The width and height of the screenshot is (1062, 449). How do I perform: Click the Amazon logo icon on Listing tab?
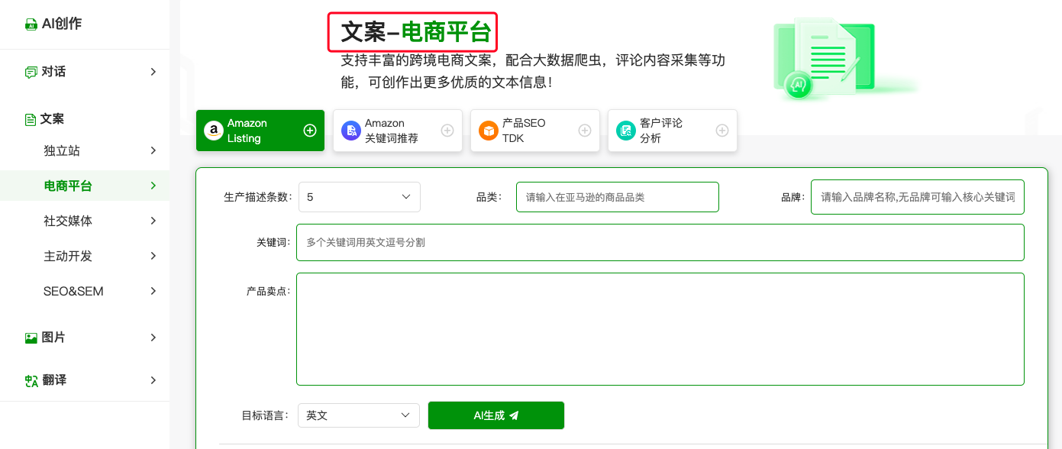tap(214, 131)
